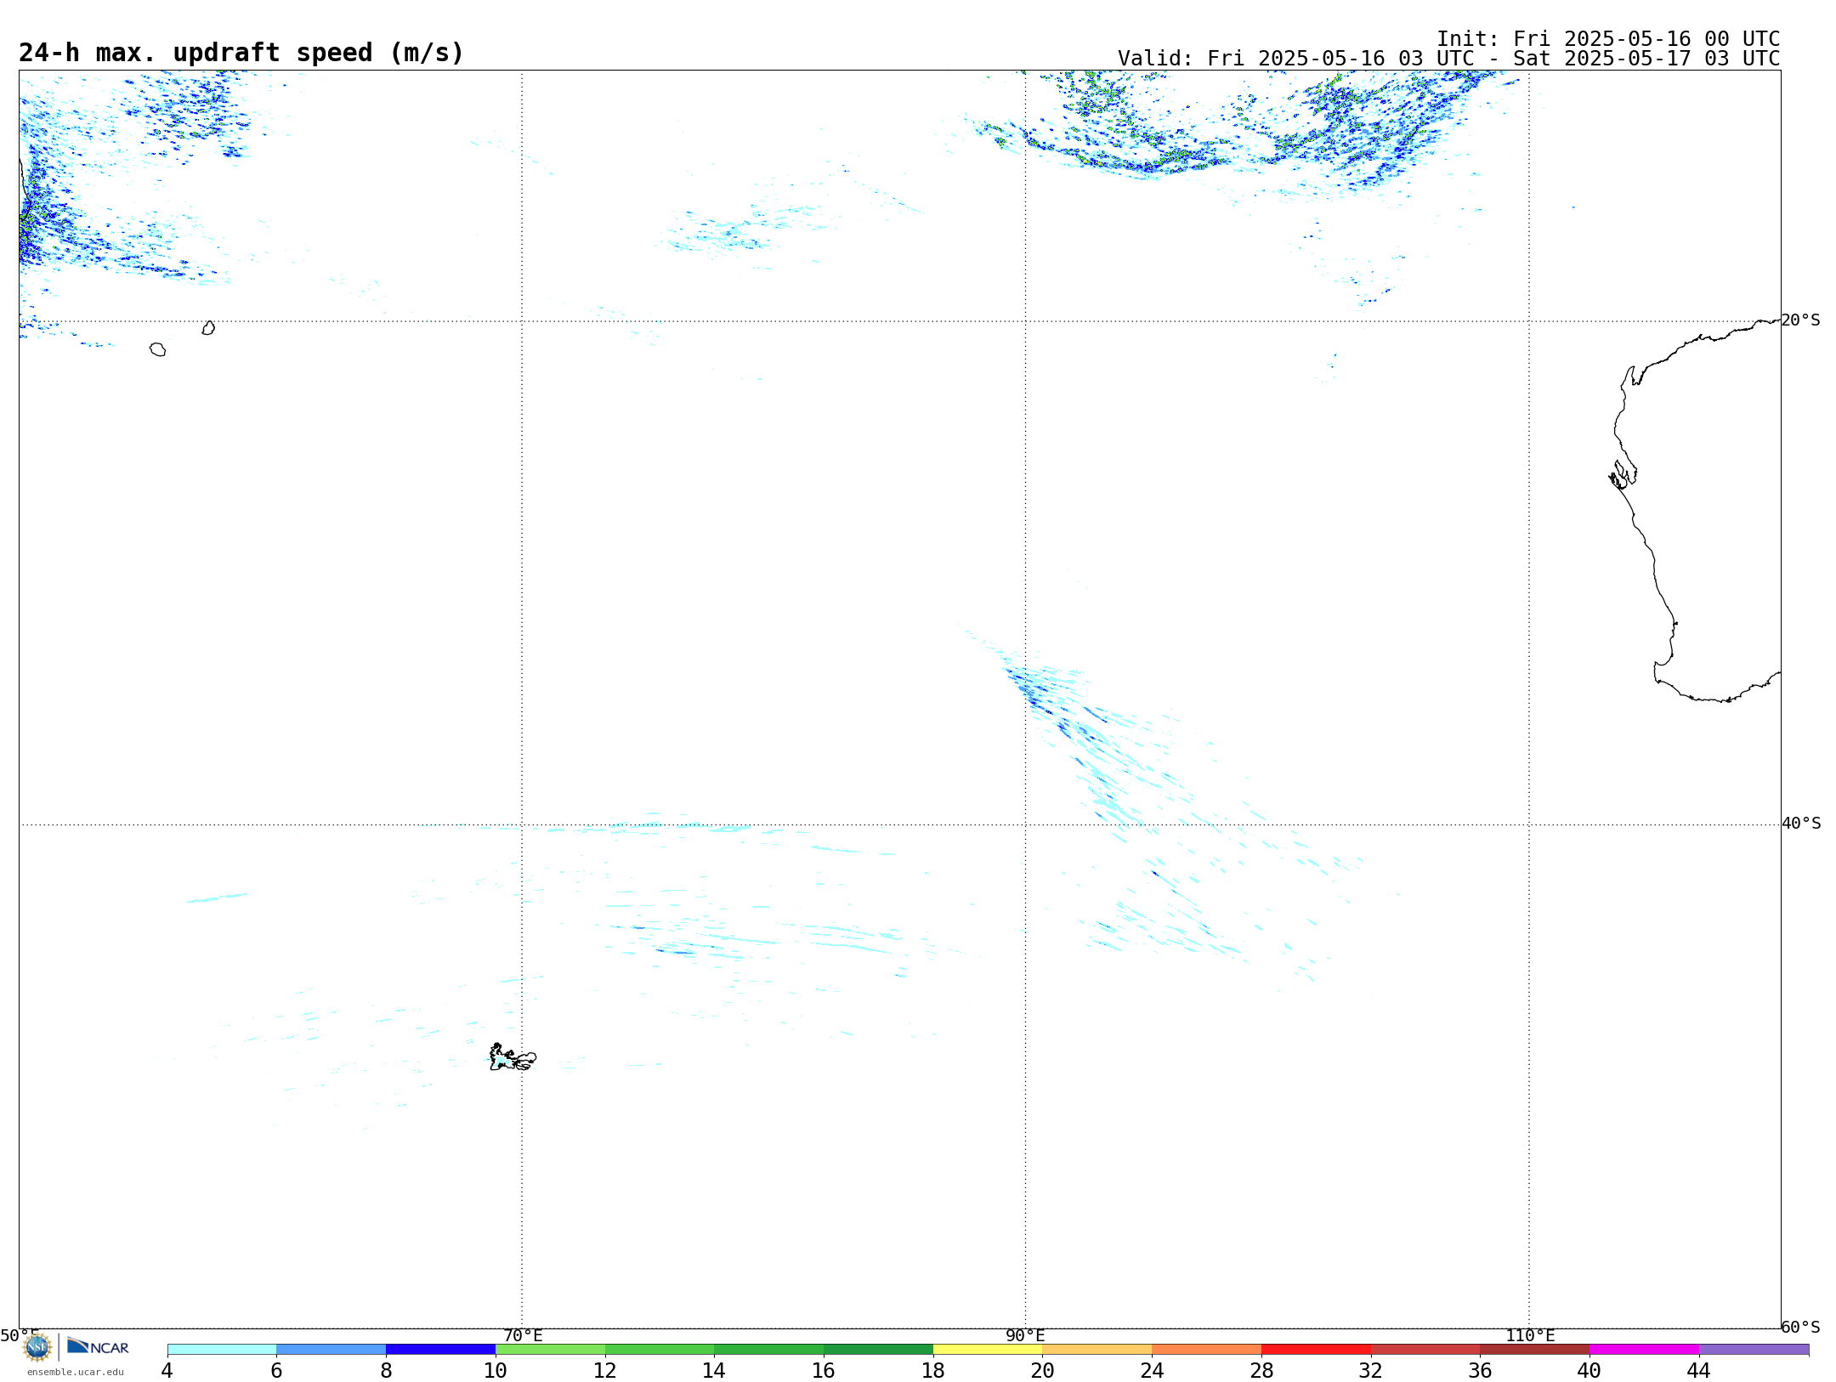This screenshot has height=1382, width=1836.
Task: Click the 'Init: Fri 2025-05-16 00 UTC' text
Action: point(1608,39)
